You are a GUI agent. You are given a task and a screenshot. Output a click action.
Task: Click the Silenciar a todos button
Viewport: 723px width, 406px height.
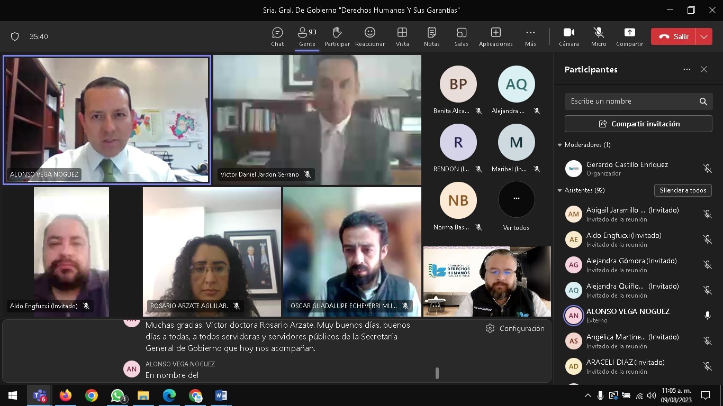click(x=683, y=190)
